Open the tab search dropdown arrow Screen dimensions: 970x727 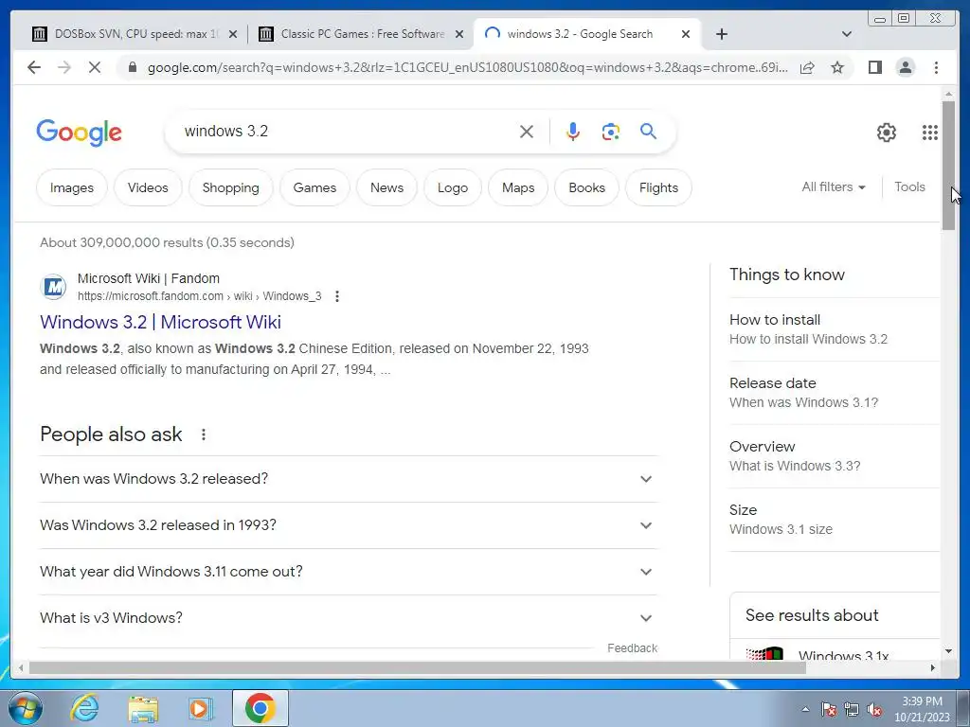[x=847, y=34]
